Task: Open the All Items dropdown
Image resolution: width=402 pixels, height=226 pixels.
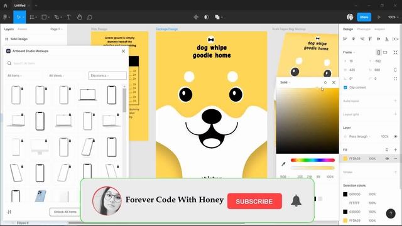Action: (x=14, y=75)
